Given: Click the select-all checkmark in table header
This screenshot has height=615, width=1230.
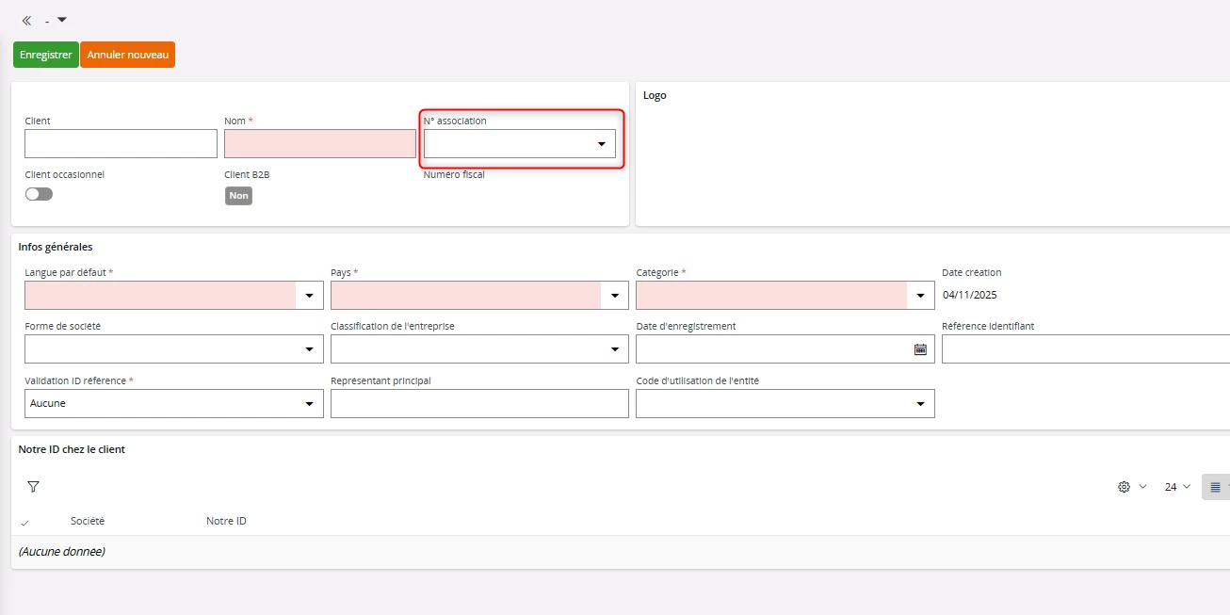Looking at the screenshot, I should pos(24,522).
